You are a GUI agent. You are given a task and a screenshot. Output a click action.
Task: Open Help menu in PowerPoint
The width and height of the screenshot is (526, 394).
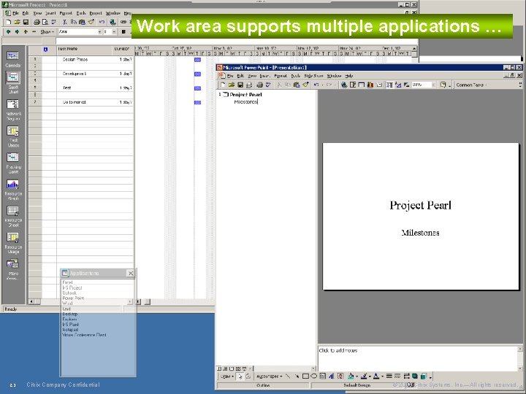coord(349,76)
